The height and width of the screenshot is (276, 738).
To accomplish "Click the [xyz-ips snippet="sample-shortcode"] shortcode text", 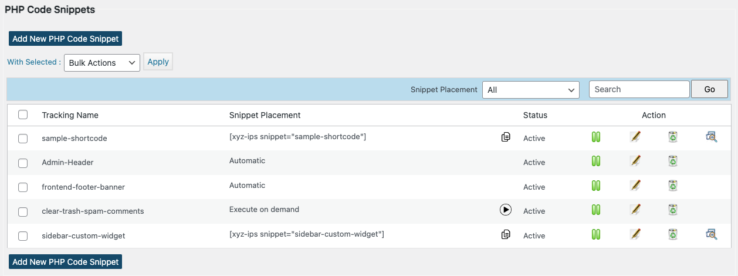I will pyautogui.click(x=297, y=137).
